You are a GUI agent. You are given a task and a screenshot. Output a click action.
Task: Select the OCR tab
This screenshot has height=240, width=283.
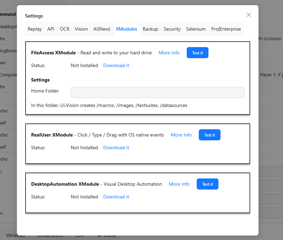tap(65, 29)
